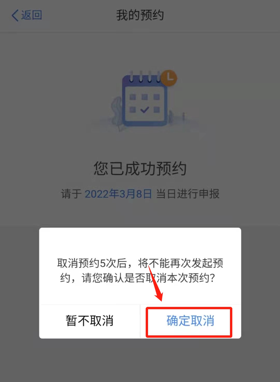Tap the 我的预约 page title
The image size is (280, 382).
coord(140,15)
